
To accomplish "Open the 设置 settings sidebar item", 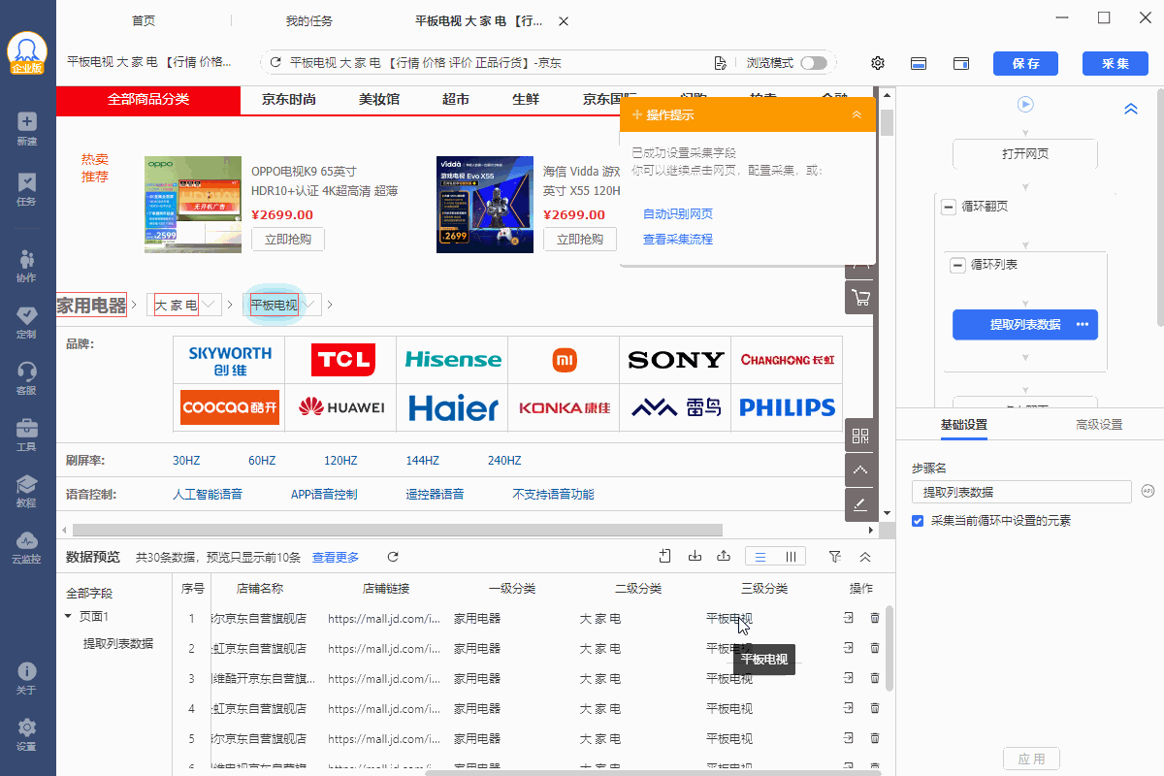I will (27, 734).
